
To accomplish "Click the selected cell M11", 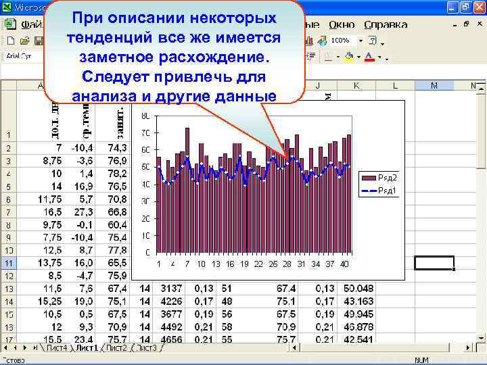I will pyautogui.click(x=434, y=263).
